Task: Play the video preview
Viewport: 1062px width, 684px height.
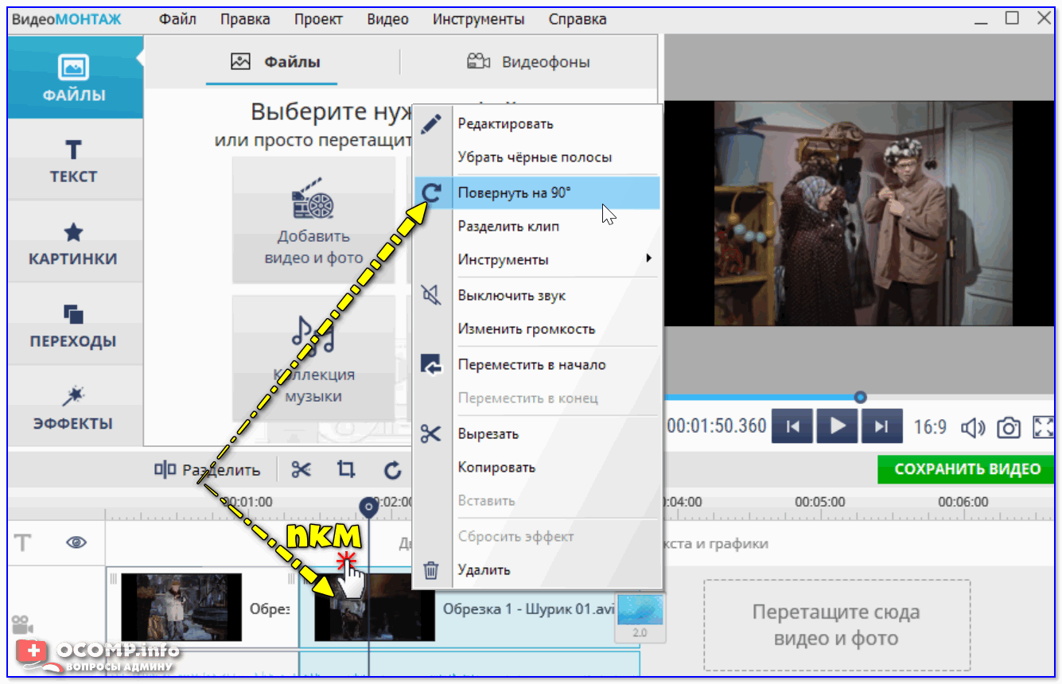Action: pos(837,426)
